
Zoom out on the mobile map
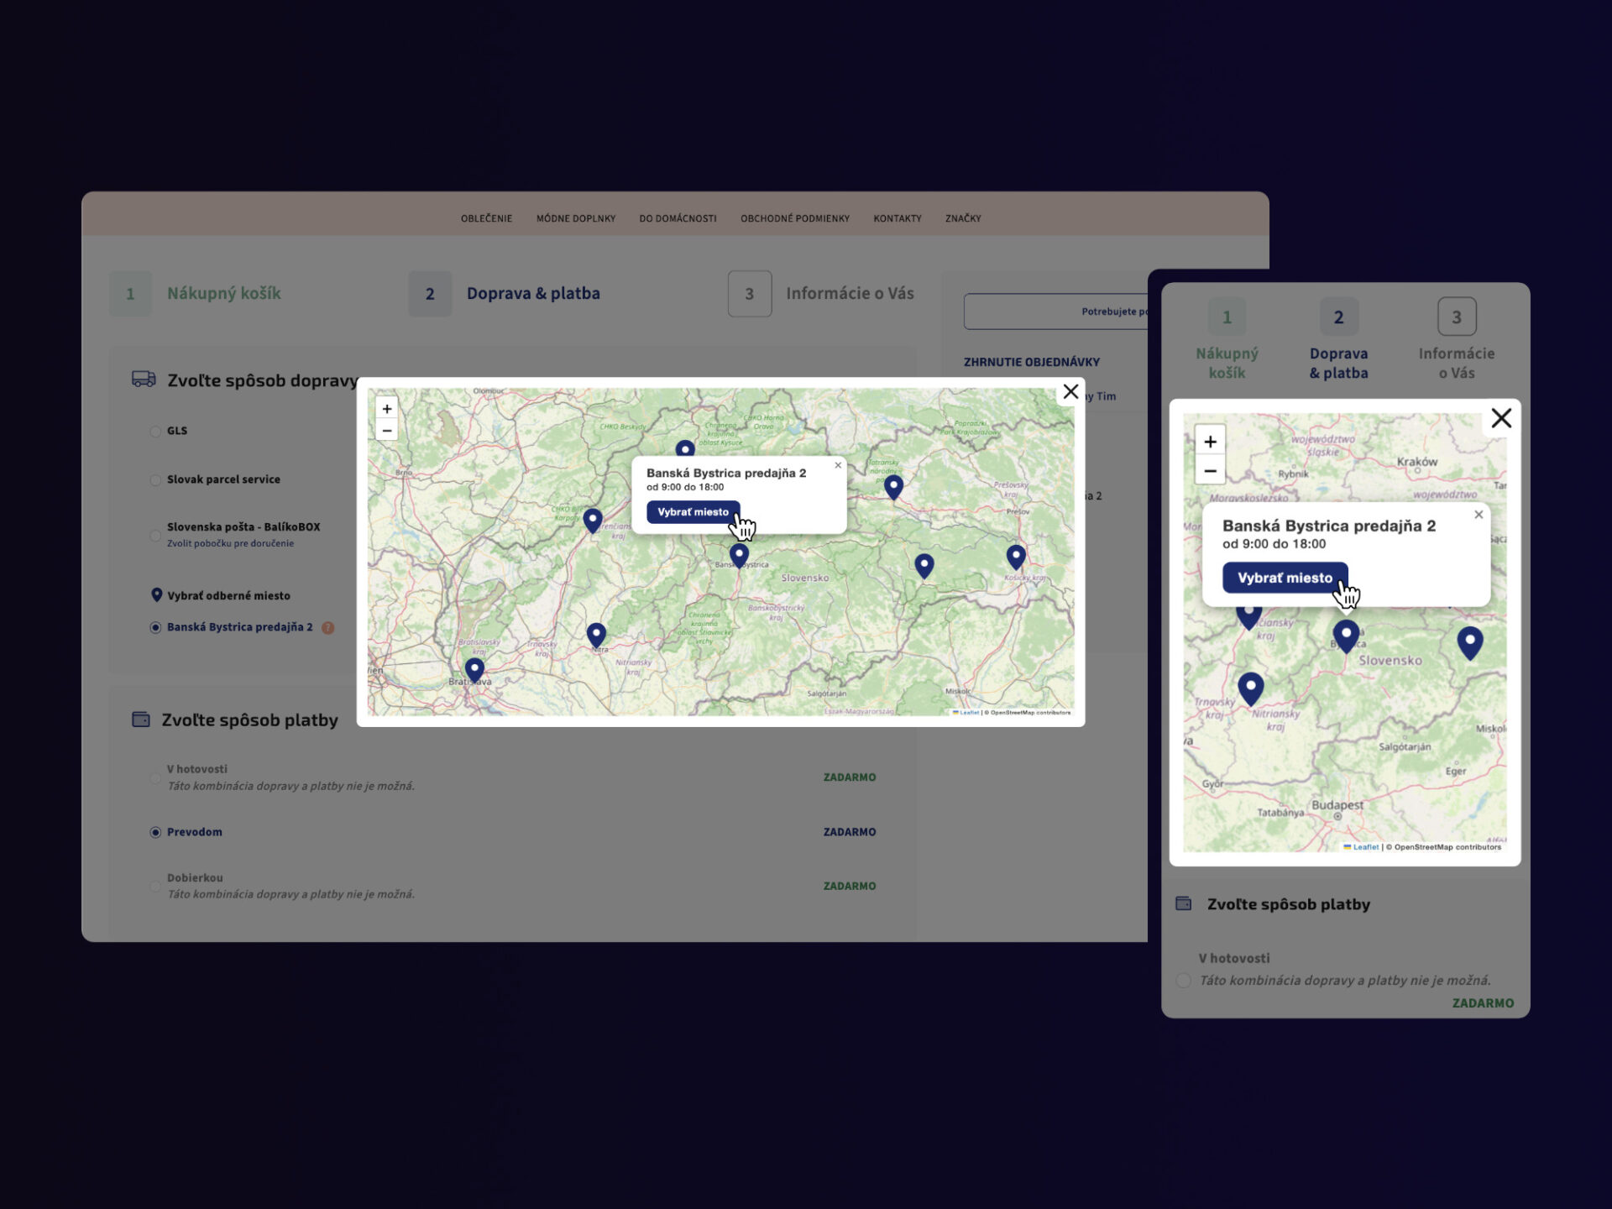click(x=1210, y=471)
